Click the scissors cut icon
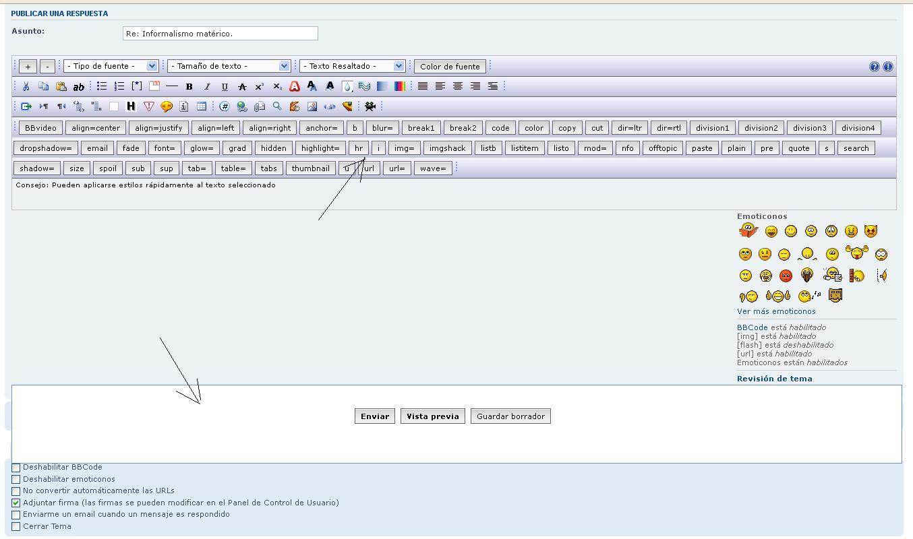This screenshot has width=913, height=539. click(26, 86)
